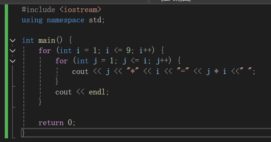Collapse the outer for loop fold chevron
271x142 pixels.
(x=12, y=51)
